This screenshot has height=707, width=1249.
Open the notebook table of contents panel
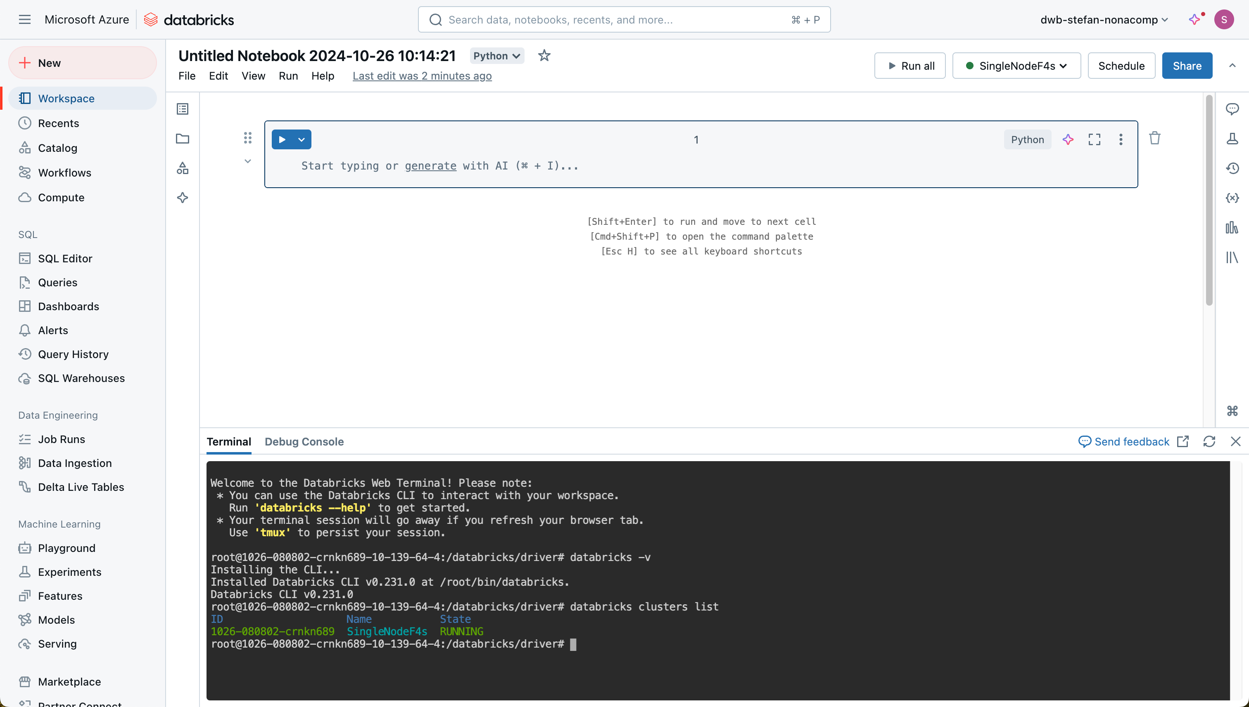[x=182, y=109]
